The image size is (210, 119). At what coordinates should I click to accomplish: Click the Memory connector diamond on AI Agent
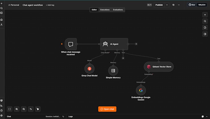(117, 50)
